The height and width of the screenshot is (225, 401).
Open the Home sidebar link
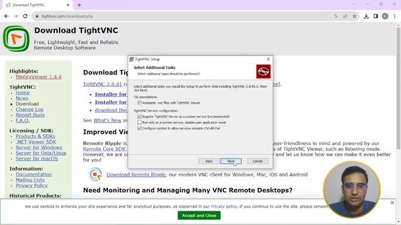23,92
